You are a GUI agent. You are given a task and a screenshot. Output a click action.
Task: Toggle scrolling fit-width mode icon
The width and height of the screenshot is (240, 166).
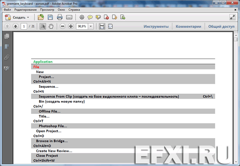pos(102,26)
